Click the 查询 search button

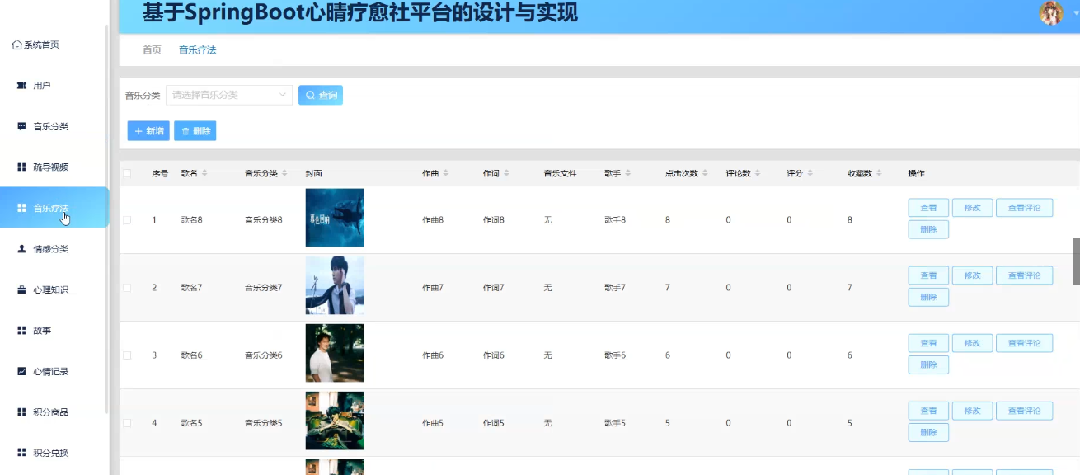pos(321,95)
